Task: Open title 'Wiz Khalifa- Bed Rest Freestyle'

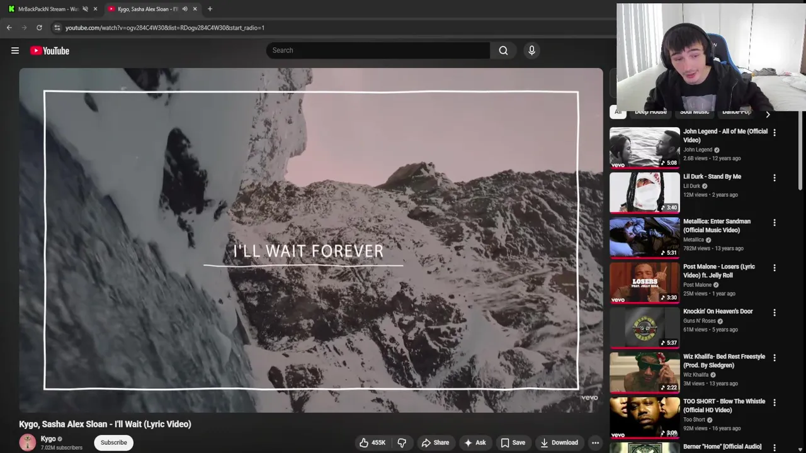Action: [x=724, y=361]
